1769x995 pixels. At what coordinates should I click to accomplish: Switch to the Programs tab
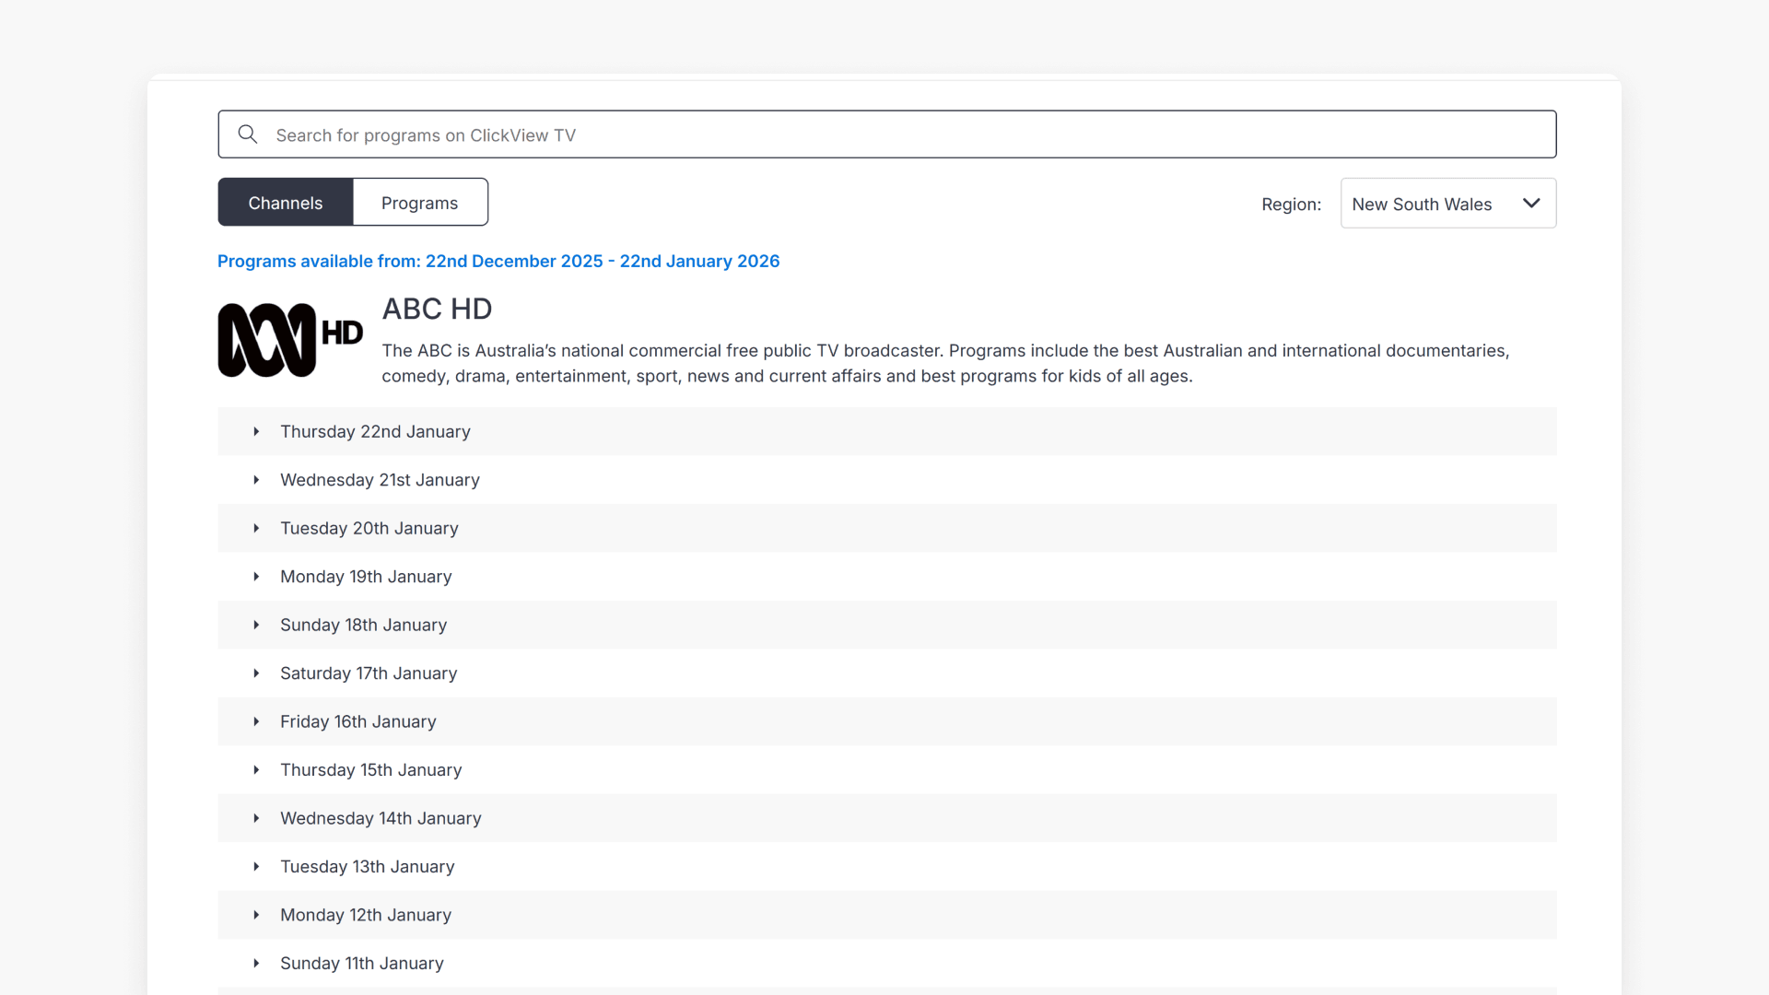pyautogui.click(x=419, y=203)
